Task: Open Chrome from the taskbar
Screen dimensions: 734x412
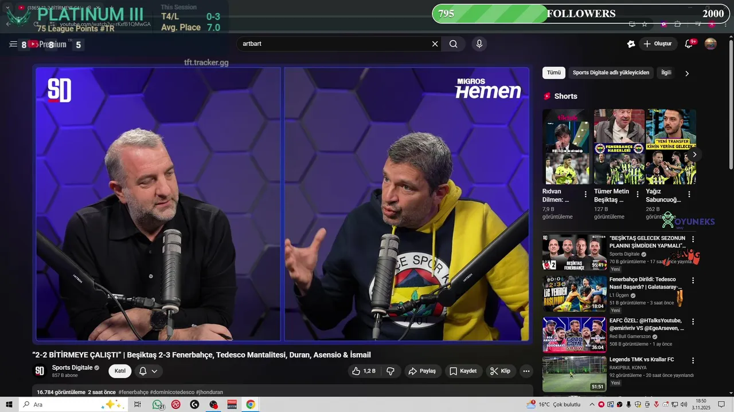Action: click(251, 405)
